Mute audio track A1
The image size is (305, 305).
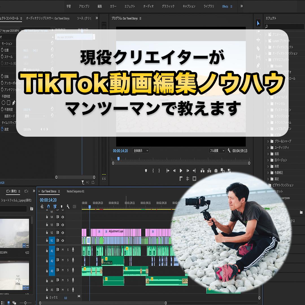click(63, 250)
